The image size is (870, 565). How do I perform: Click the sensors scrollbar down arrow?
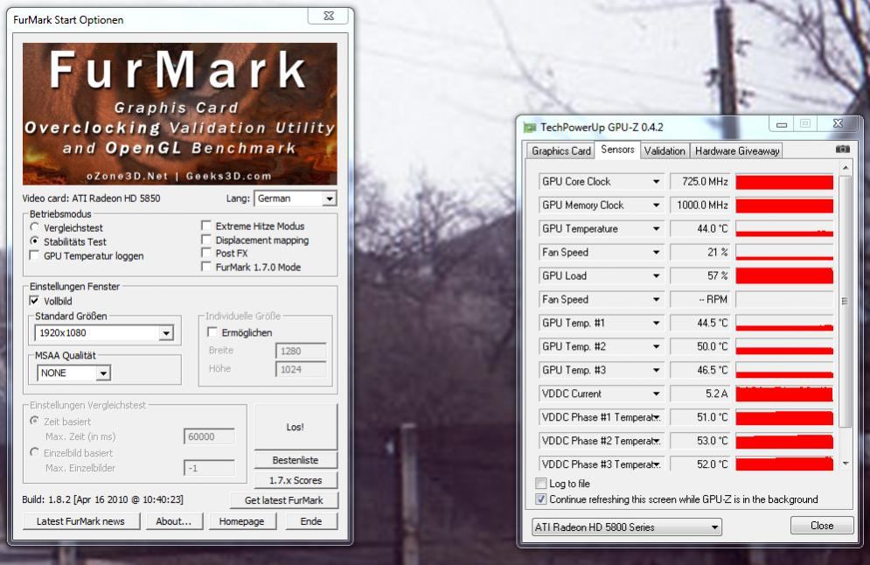[x=845, y=464]
